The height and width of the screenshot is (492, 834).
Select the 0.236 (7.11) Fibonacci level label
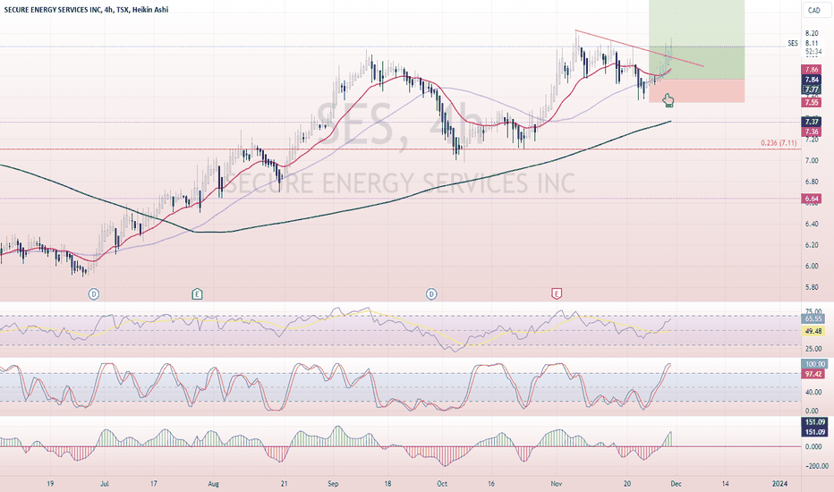(x=779, y=143)
